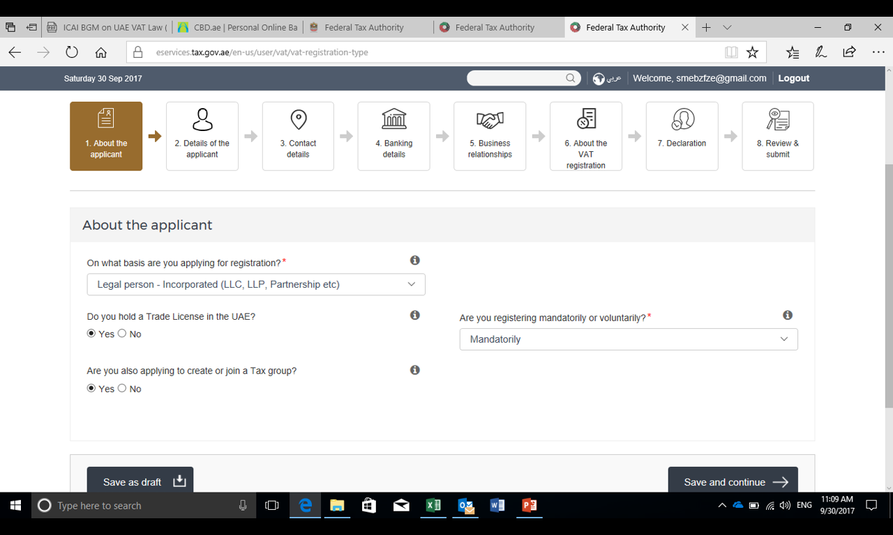Open Word from the taskbar
This screenshot has height=535, width=893.
pyautogui.click(x=497, y=506)
